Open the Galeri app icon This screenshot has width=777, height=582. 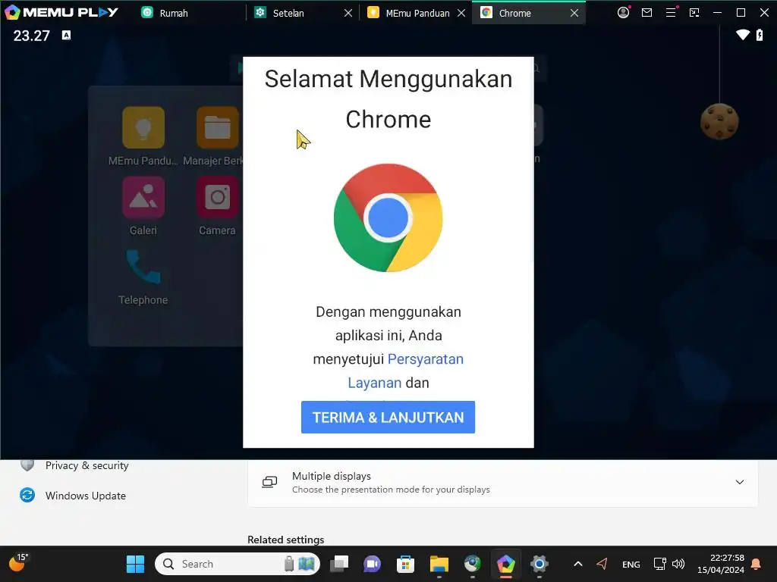pos(143,197)
